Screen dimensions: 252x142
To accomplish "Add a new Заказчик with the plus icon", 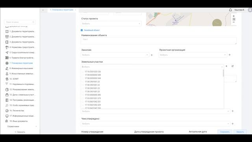I will 152,55.
